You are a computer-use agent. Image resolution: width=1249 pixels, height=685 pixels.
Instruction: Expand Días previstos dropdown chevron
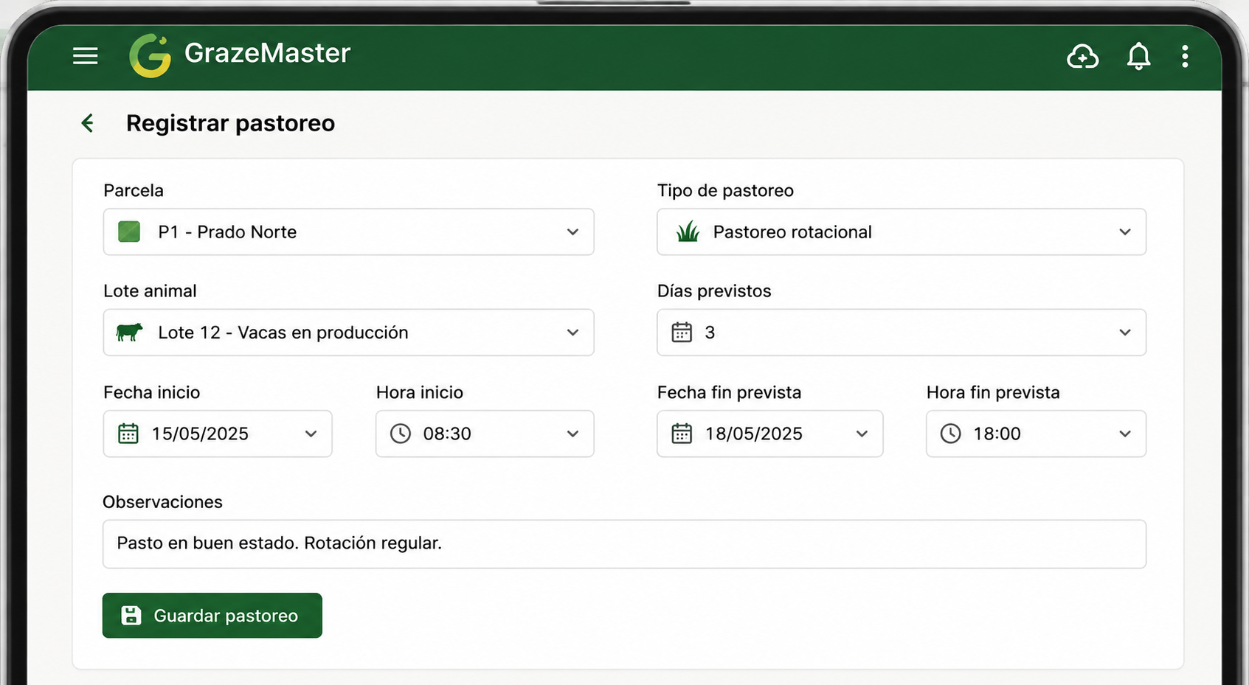[x=1124, y=333]
